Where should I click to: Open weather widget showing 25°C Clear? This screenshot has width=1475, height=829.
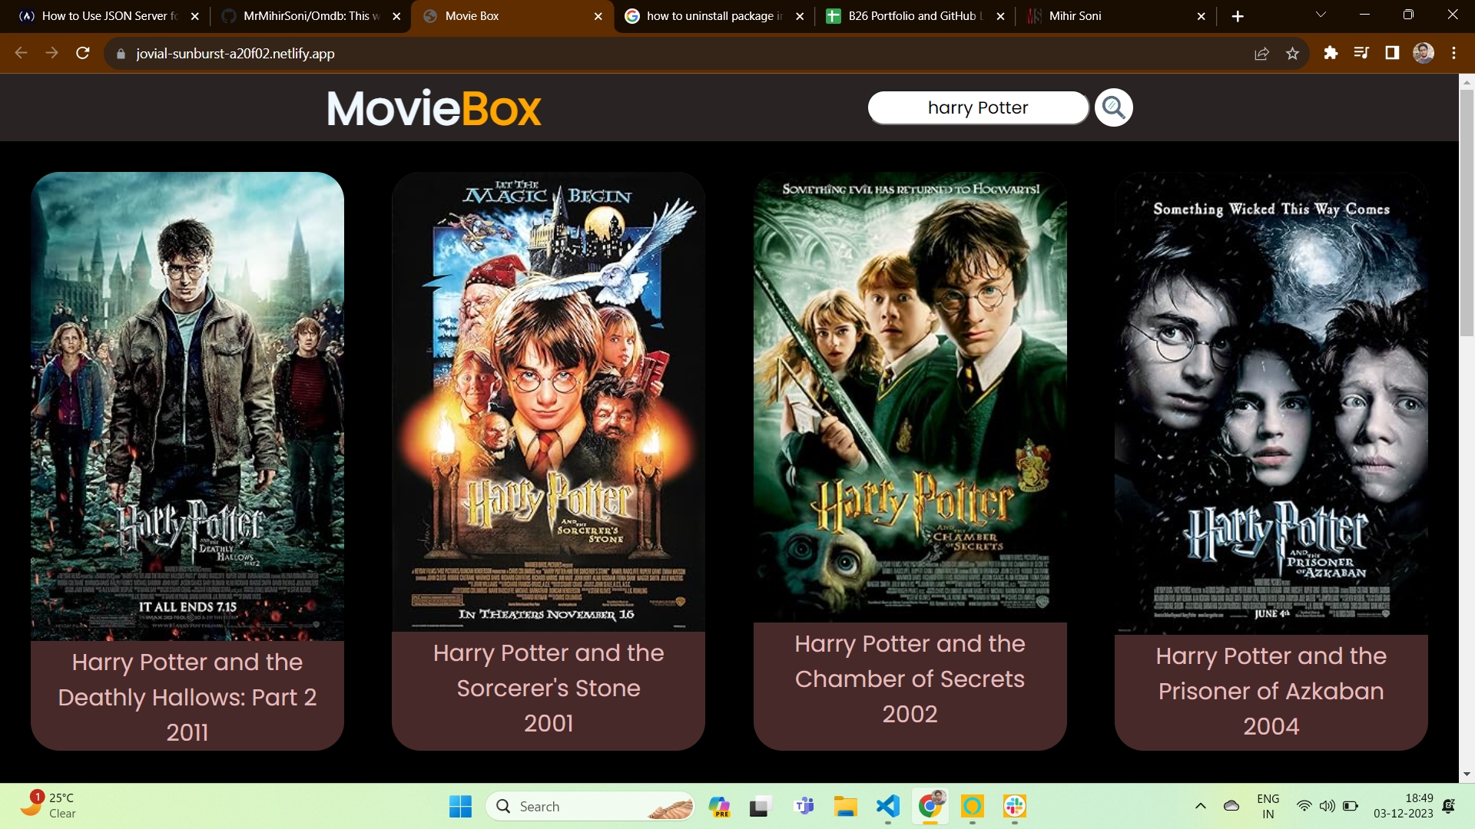[48, 805]
